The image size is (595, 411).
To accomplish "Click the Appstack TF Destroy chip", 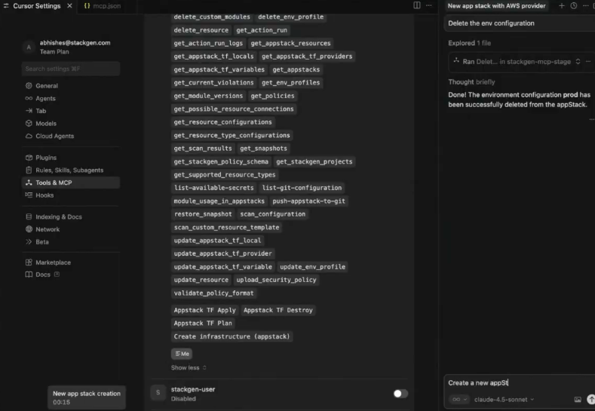I will (278, 310).
